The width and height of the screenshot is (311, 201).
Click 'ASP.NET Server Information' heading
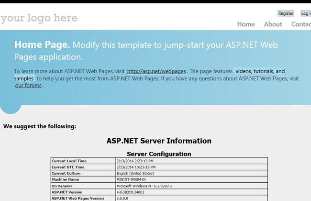tap(159, 141)
